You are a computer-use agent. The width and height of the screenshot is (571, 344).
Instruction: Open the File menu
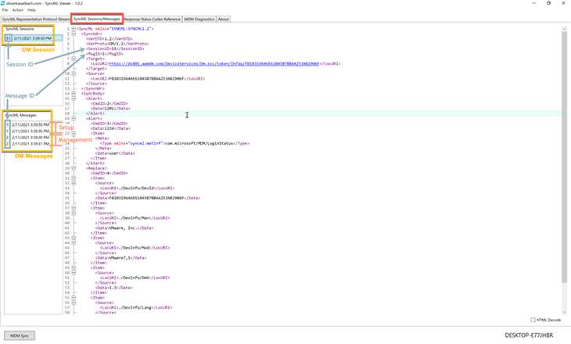5,10
